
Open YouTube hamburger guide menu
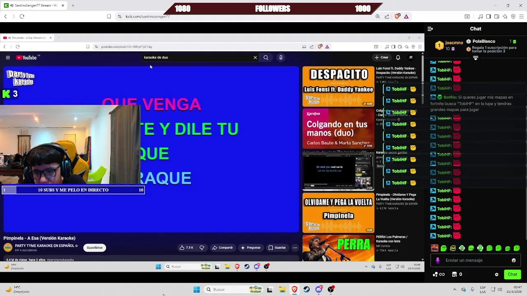coord(8,58)
